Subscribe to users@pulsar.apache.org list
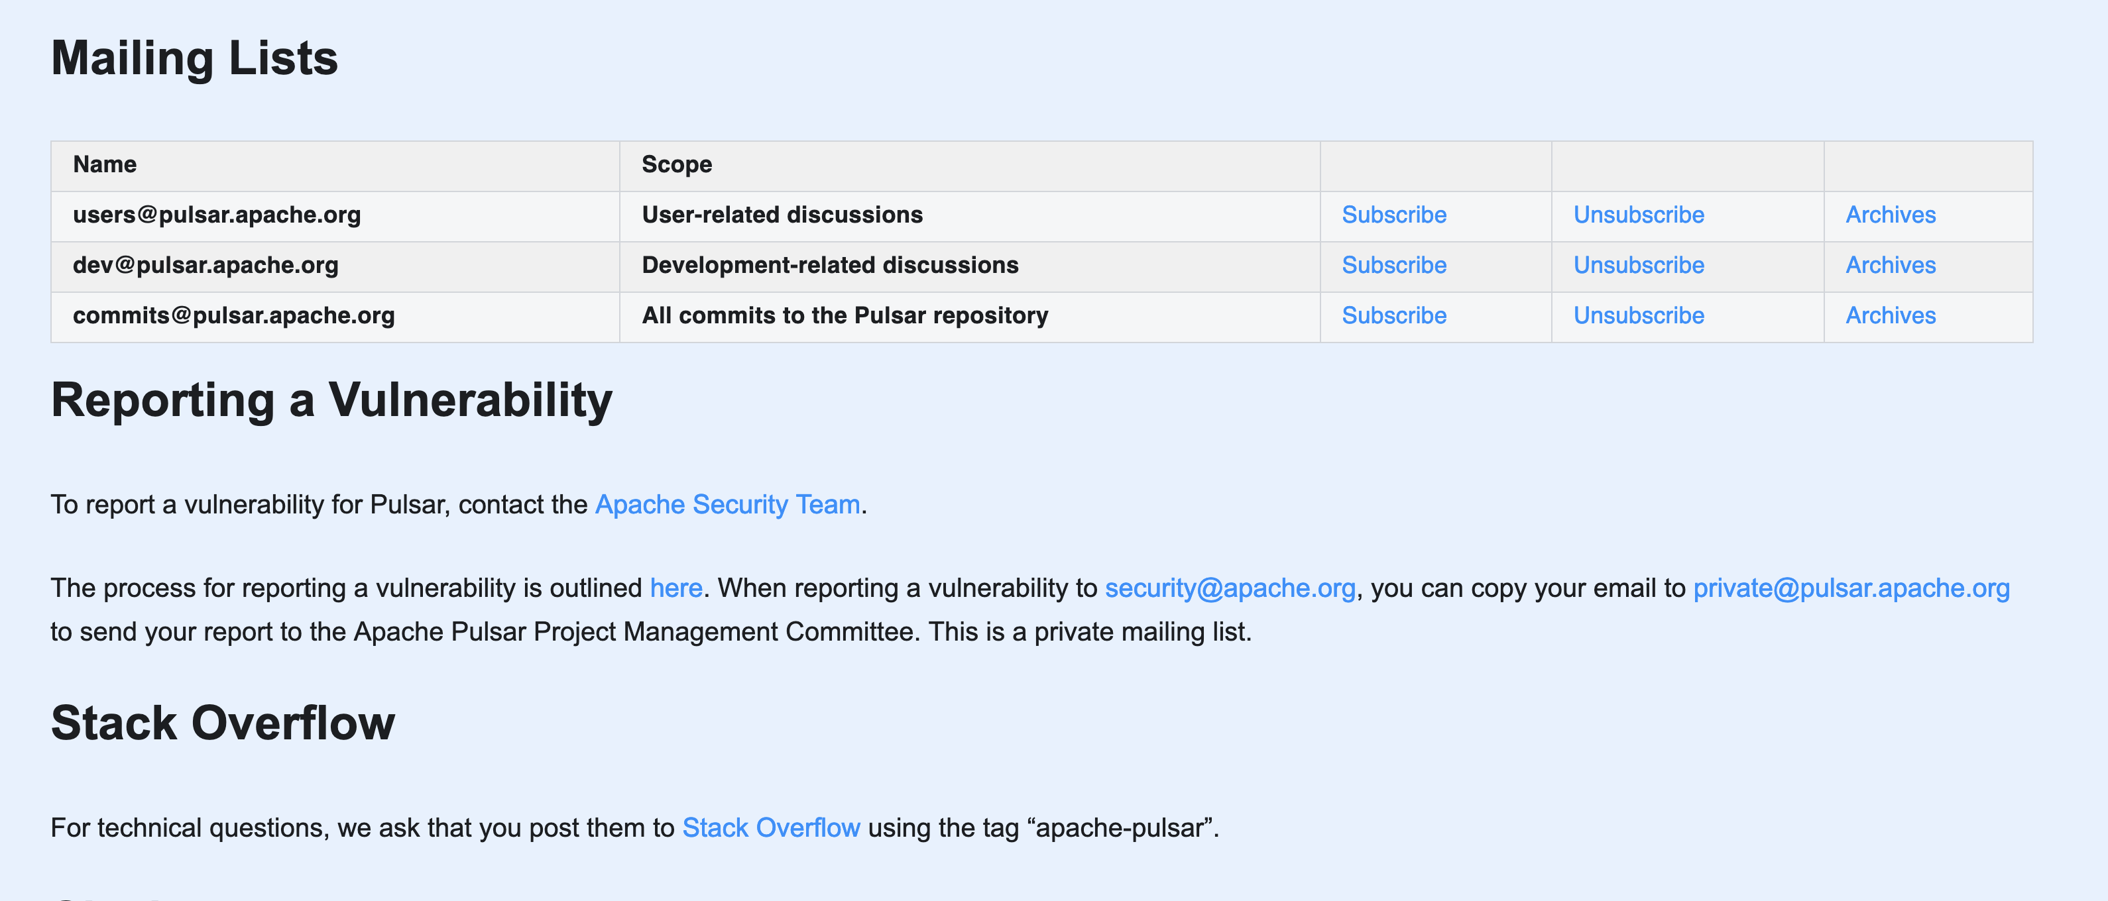The height and width of the screenshot is (901, 2108). pos(1393,215)
